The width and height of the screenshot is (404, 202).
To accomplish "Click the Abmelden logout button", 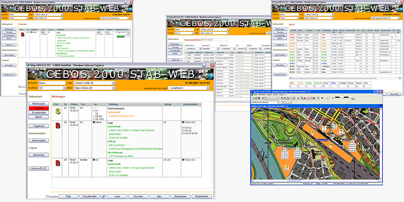I will click(39, 156).
